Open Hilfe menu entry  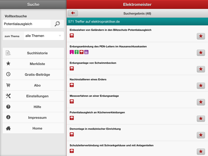point(33,107)
